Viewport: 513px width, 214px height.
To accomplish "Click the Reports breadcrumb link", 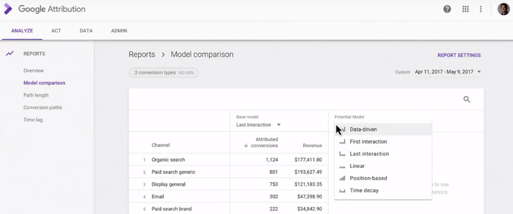I will click(142, 54).
